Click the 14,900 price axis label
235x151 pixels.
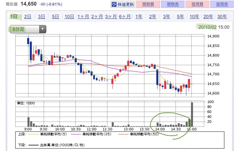213,36
